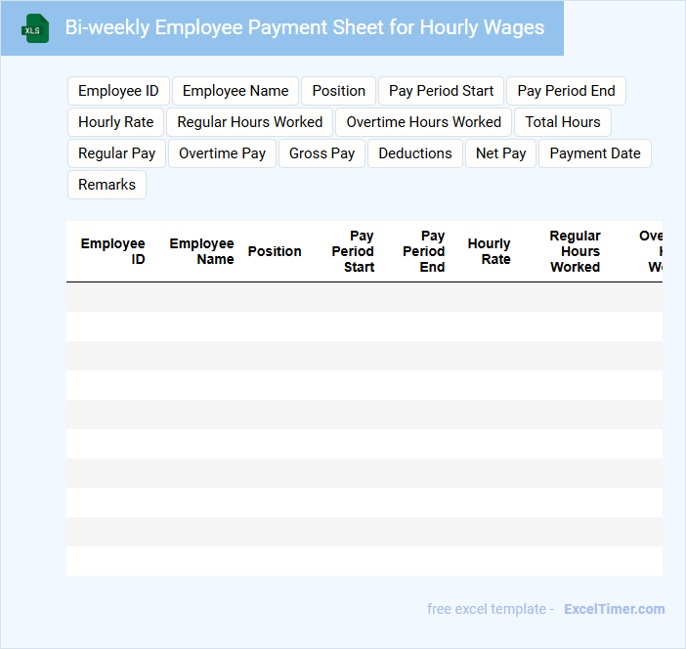The image size is (686, 649).
Task: Choose the Pay Period End tag
Action: click(x=566, y=91)
